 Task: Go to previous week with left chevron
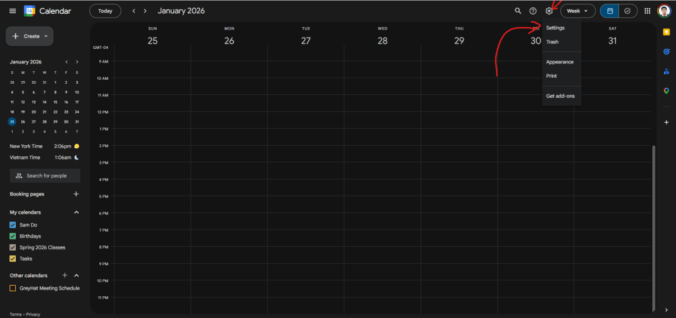coord(134,11)
